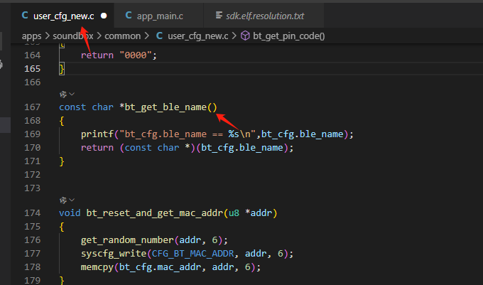Click line number 167 in the gutter
This screenshot has height=285, width=483.
(x=33, y=107)
